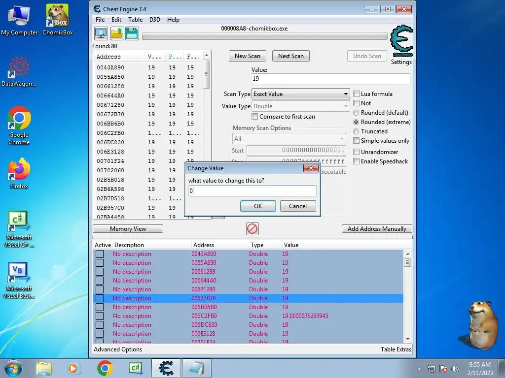Open the Value Type dropdown
Viewport: 505px width, 378px height.
coord(300,106)
